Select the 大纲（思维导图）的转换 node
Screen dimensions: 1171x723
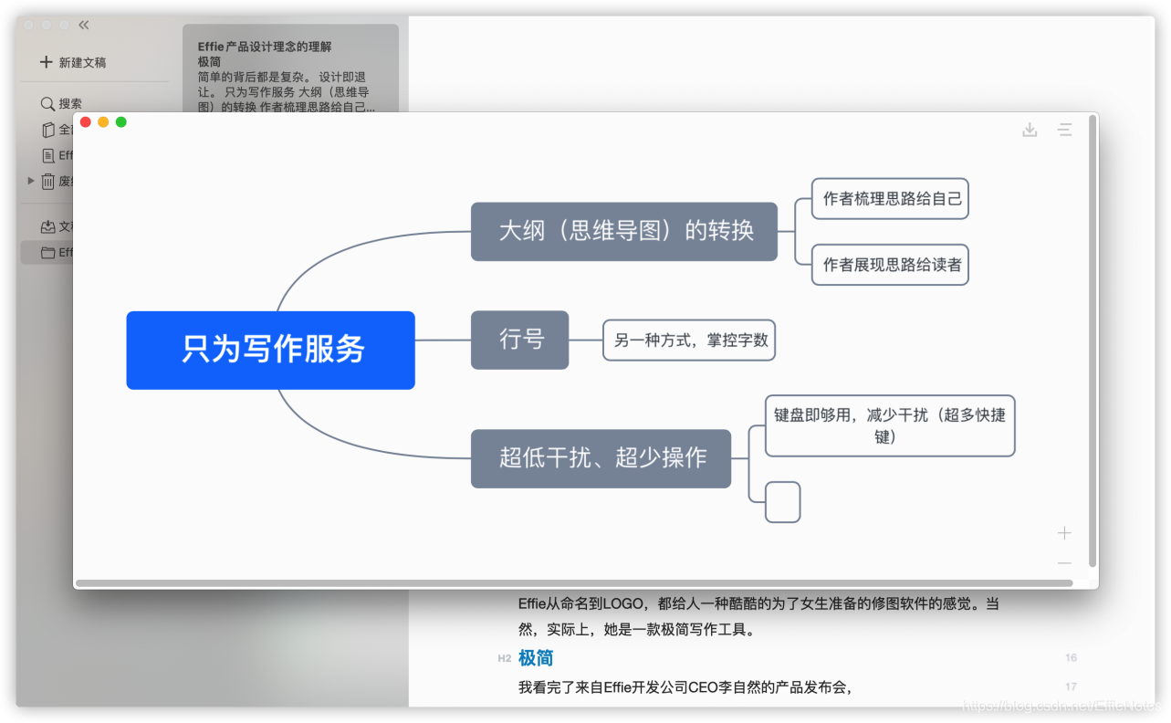(x=624, y=232)
